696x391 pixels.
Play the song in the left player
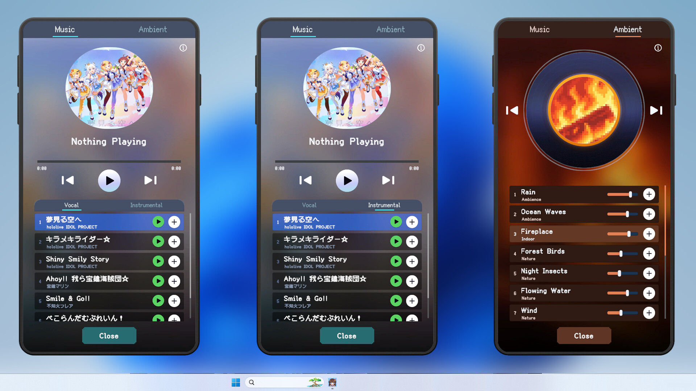[x=109, y=180]
